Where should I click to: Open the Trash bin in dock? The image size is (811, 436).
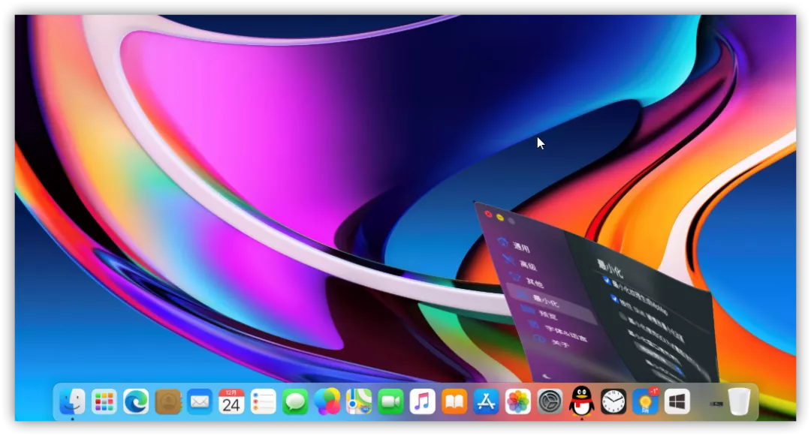740,401
